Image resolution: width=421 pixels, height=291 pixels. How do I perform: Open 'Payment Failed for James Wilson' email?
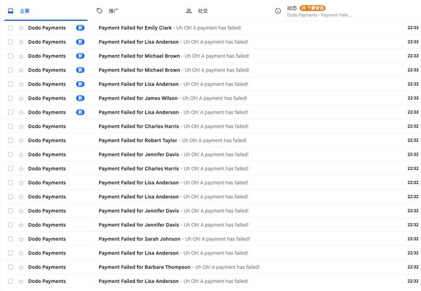[173, 98]
